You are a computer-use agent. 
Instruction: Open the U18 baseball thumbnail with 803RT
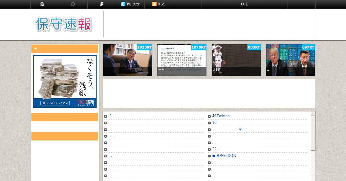236,60
